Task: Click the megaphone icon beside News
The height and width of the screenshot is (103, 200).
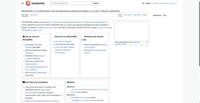Action: [68, 82]
